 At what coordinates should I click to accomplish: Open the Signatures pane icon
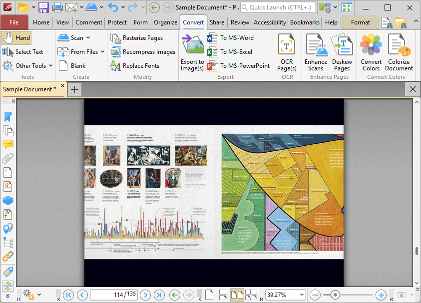(x=8, y=187)
